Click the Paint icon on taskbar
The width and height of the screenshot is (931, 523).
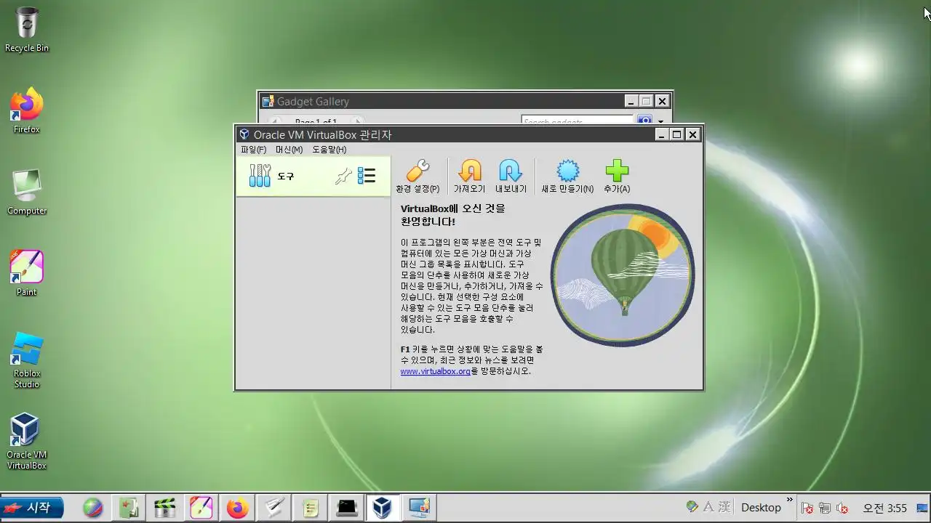tap(201, 508)
